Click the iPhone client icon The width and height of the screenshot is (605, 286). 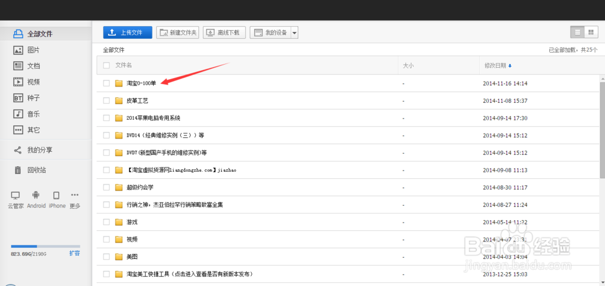pos(56,195)
